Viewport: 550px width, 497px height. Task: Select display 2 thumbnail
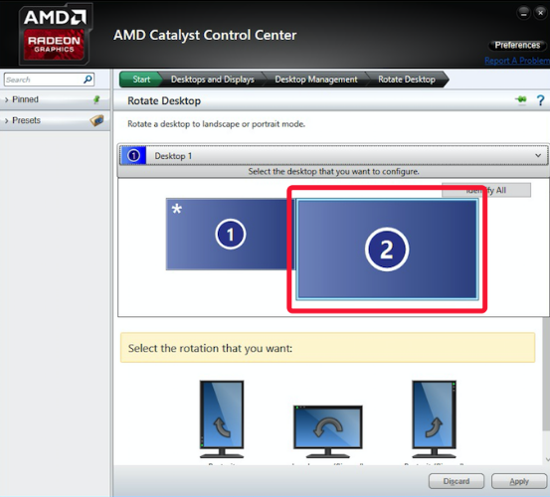[x=387, y=249]
